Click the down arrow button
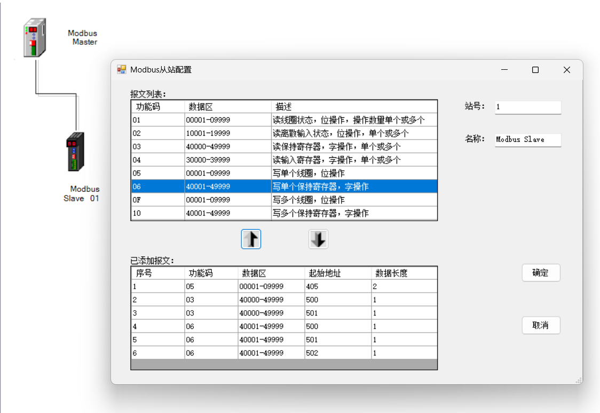600x413 pixels. click(x=318, y=239)
